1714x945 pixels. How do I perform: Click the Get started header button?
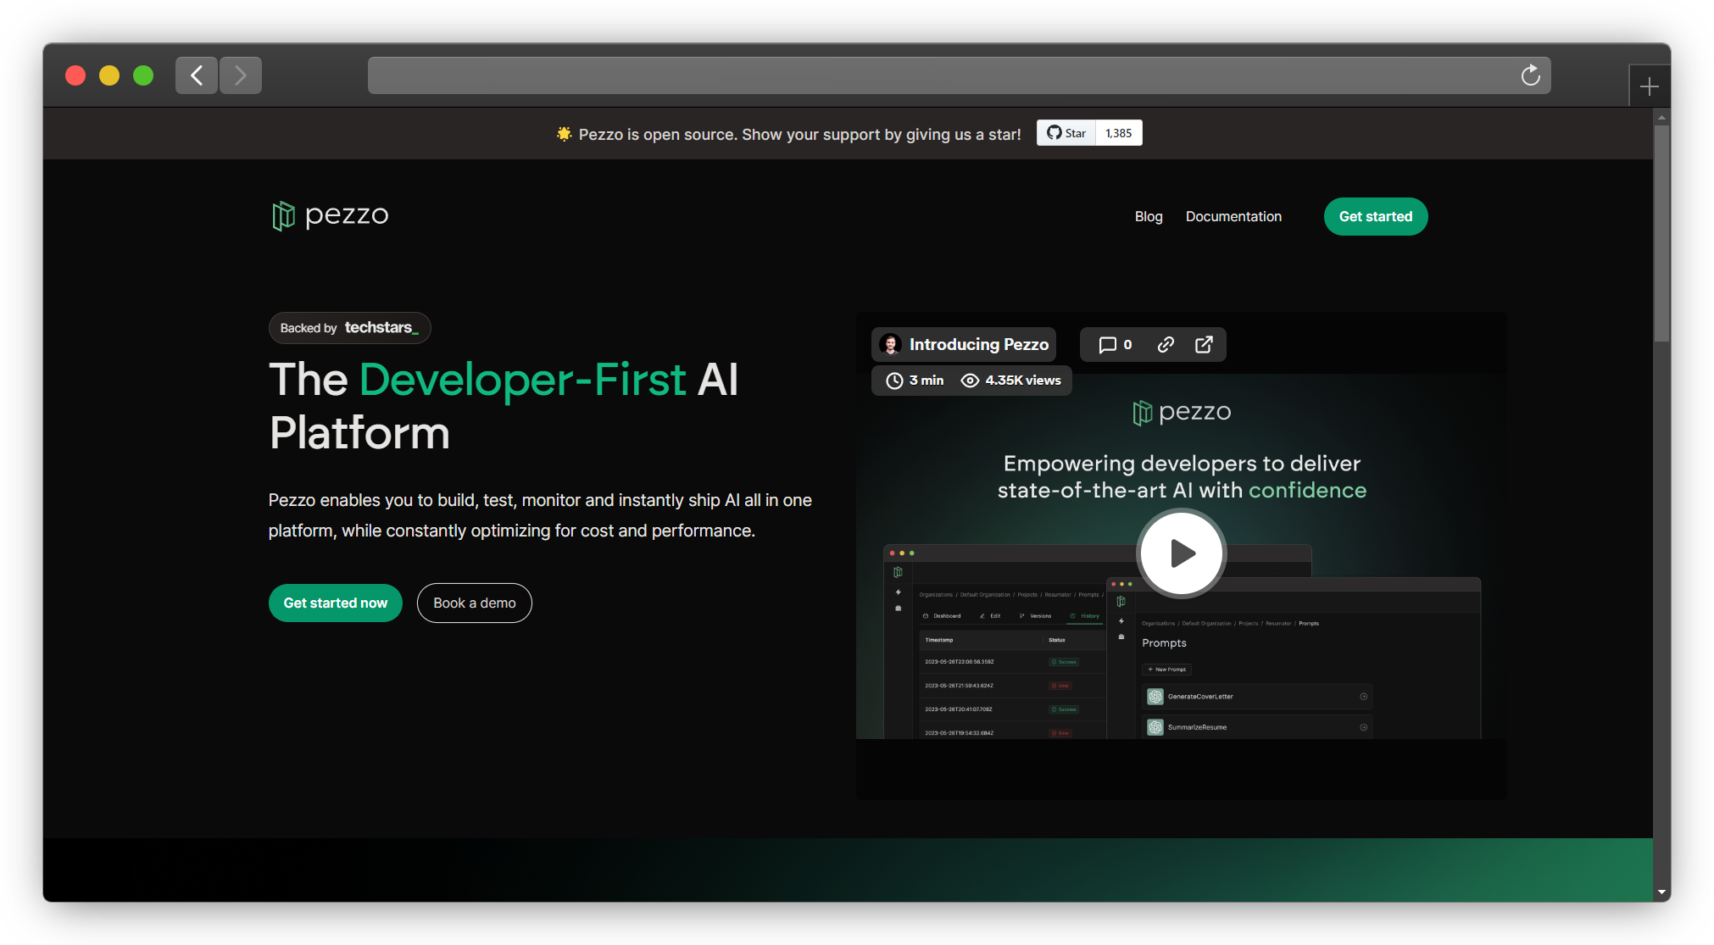[1375, 217]
